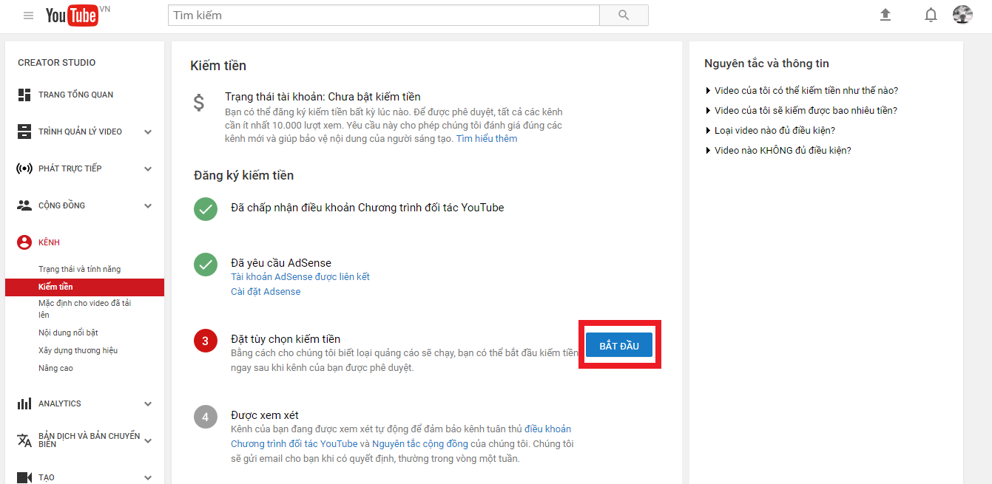
Task: Select Xây dựng thương hiệu
Action: [78, 350]
